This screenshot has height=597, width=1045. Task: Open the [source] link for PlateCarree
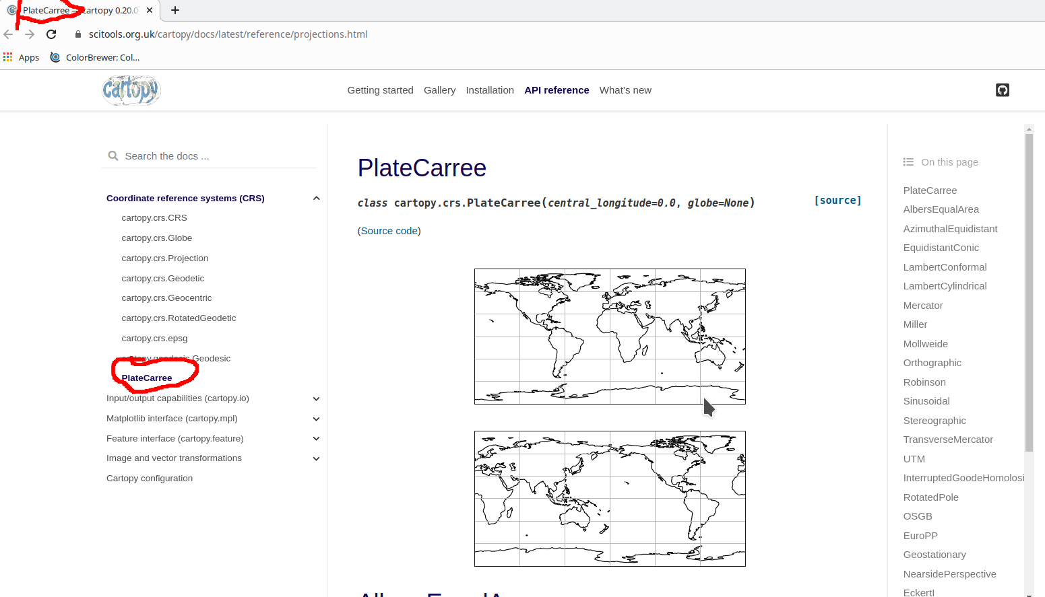pyautogui.click(x=837, y=201)
